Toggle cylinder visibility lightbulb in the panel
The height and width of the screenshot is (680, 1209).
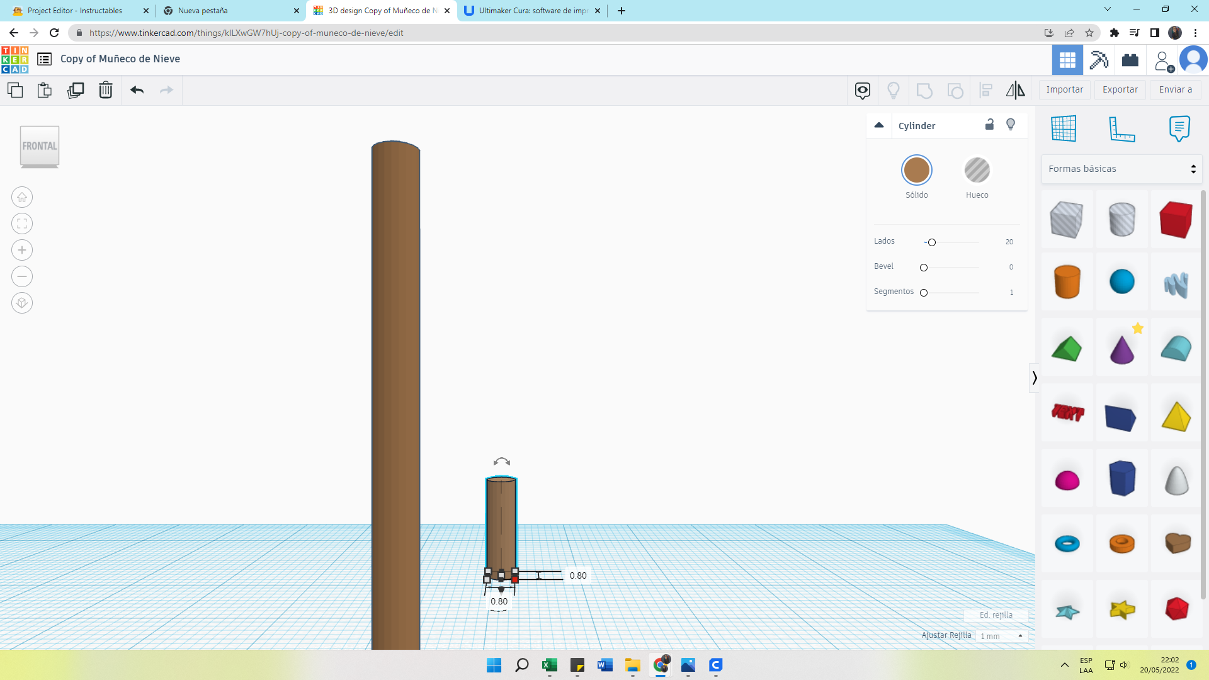point(1011,125)
